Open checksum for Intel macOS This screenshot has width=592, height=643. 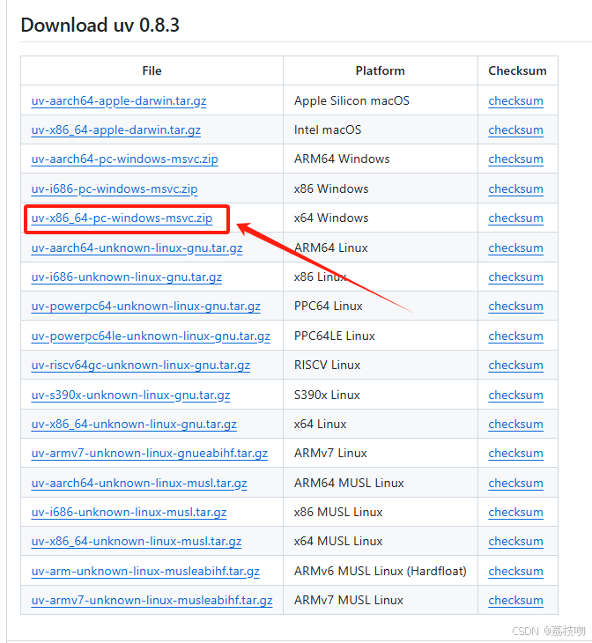tap(515, 130)
